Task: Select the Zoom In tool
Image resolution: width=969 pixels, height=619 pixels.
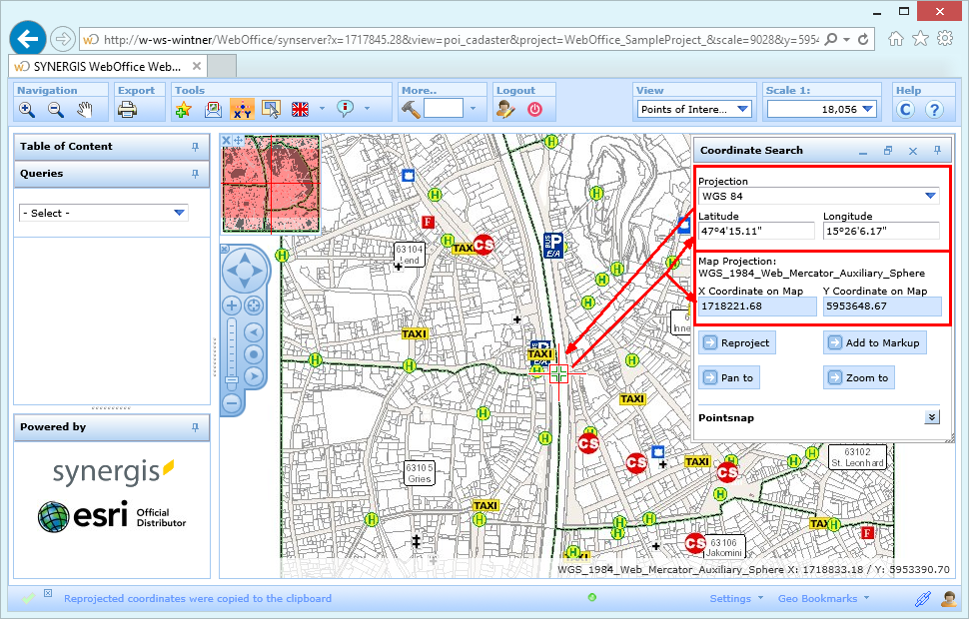Action: click(x=25, y=109)
